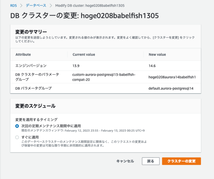Click the 現在のメンテナンスウィンドウ date text

click(x=83, y=130)
